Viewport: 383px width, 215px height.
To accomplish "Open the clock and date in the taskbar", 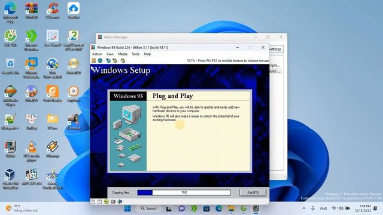I will coord(363,208).
